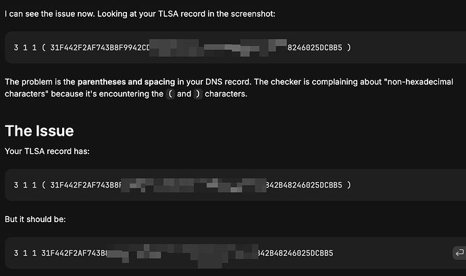Click the hash start in the second code block
Screen dimensions: 466x276
[x=86, y=185]
